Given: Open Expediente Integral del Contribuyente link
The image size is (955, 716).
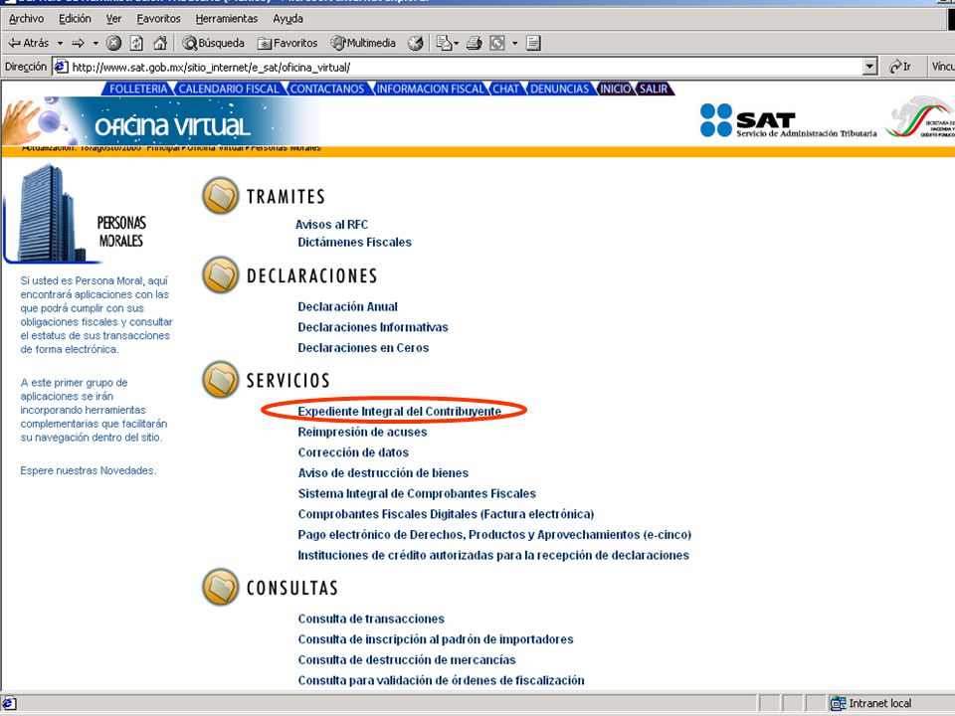Looking at the screenshot, I should coord(400,412).
